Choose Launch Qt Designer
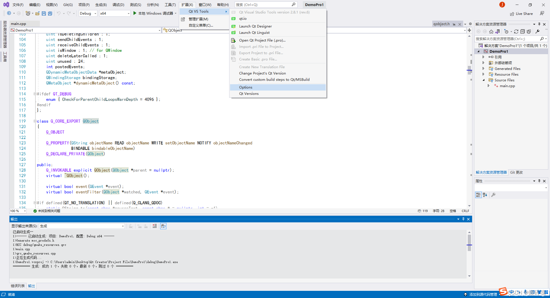550x298 pixels. (x=278, y=26)
